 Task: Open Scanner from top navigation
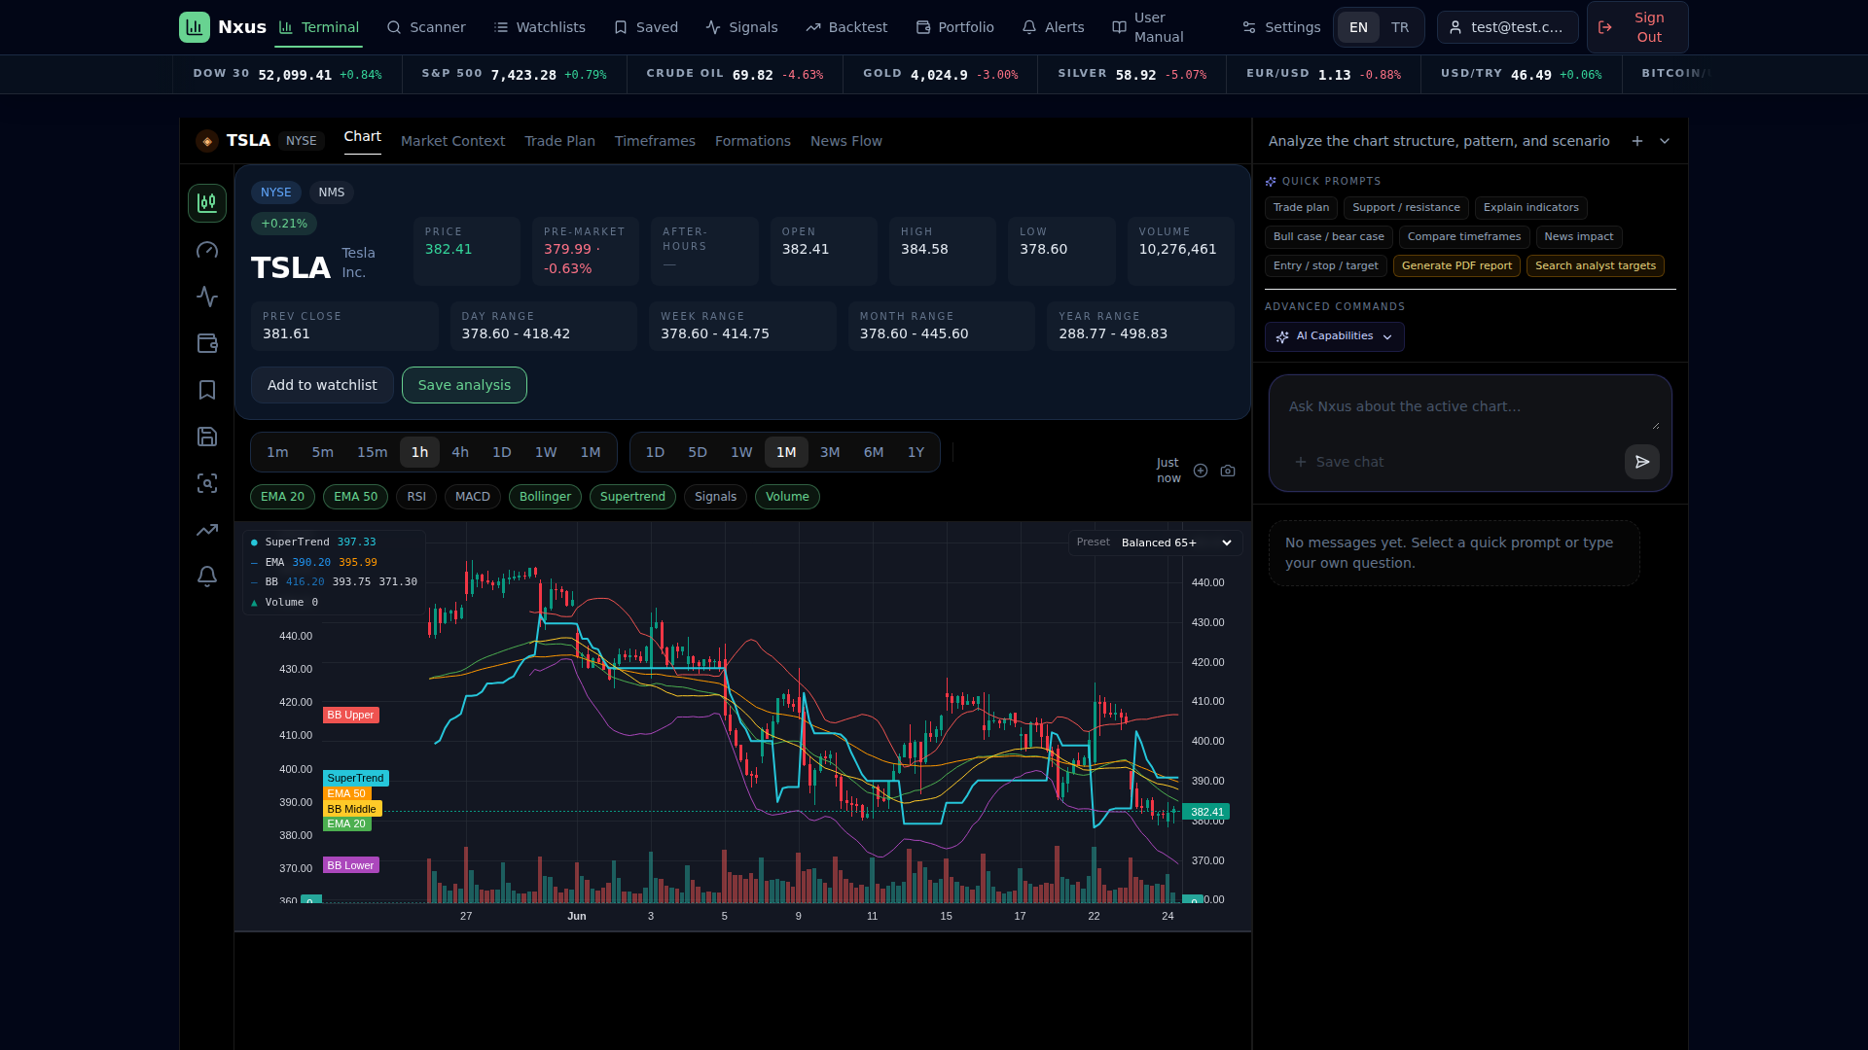[426, 27]
